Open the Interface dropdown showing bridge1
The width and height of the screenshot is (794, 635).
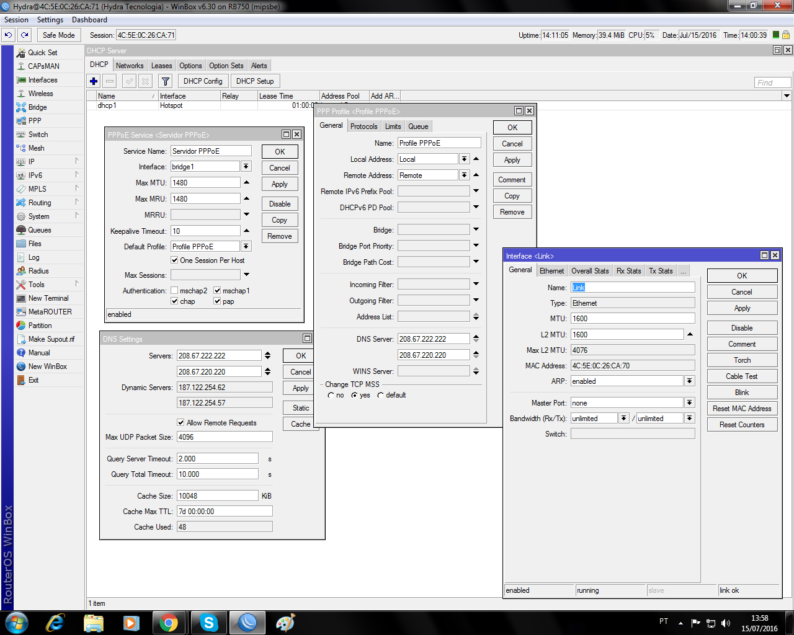click(x=246, y=167)
